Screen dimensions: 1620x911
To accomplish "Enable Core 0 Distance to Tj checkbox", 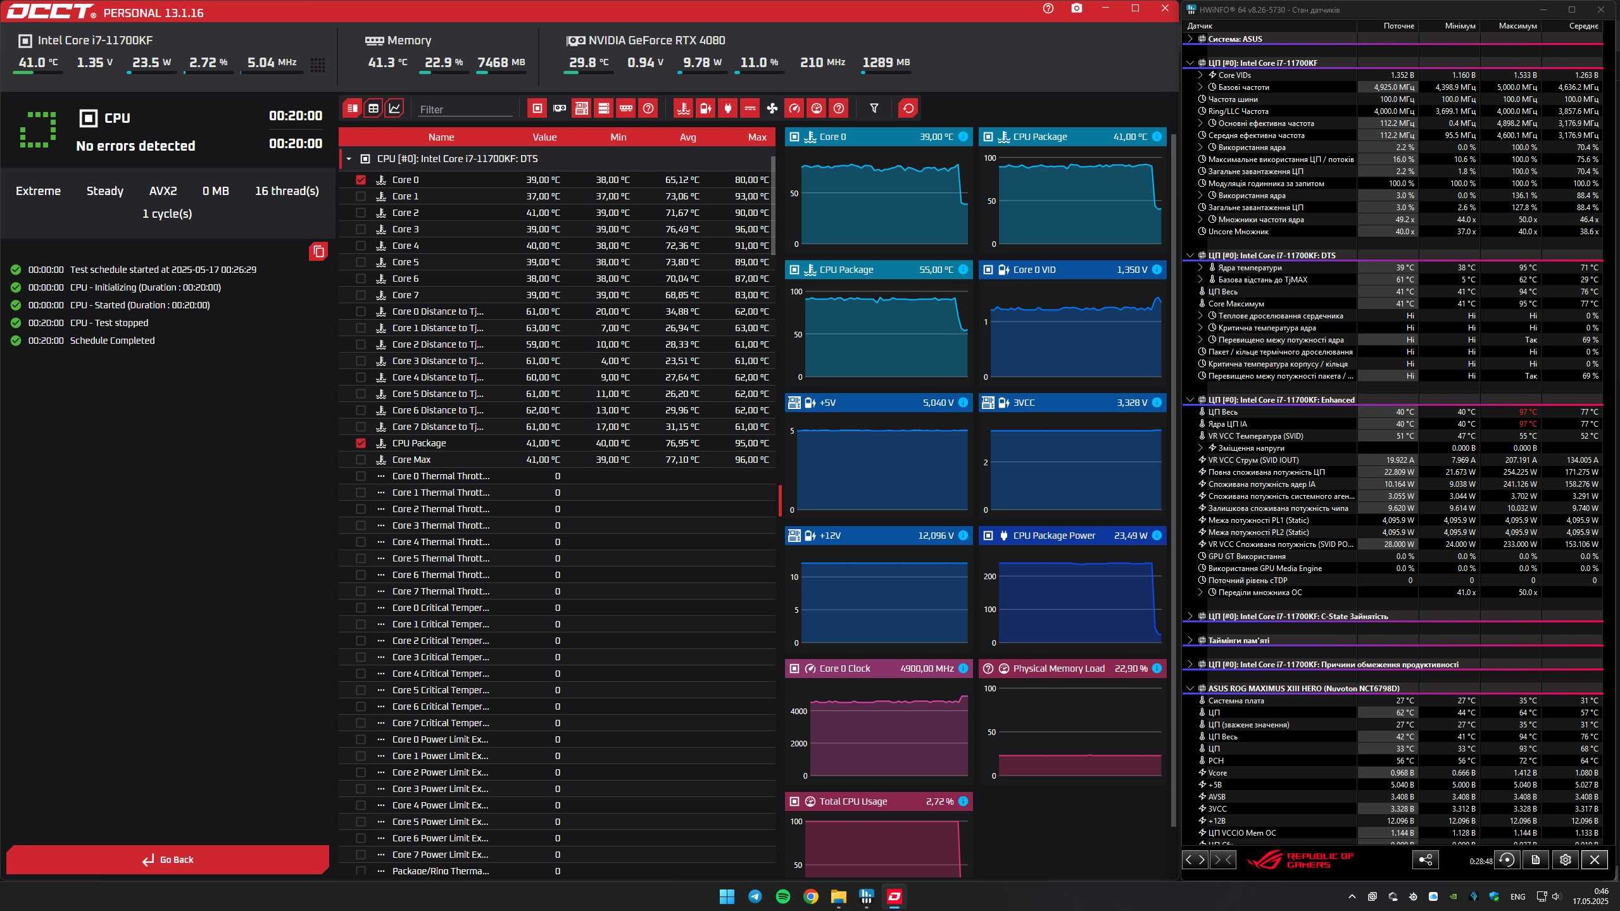I will [361, 311].
